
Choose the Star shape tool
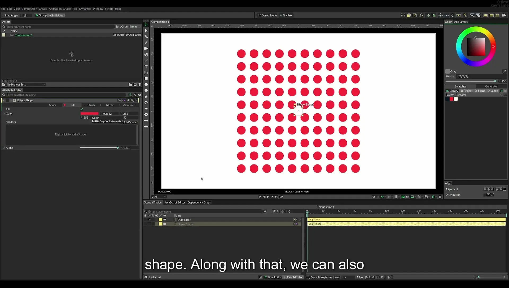tap(146, 96)
